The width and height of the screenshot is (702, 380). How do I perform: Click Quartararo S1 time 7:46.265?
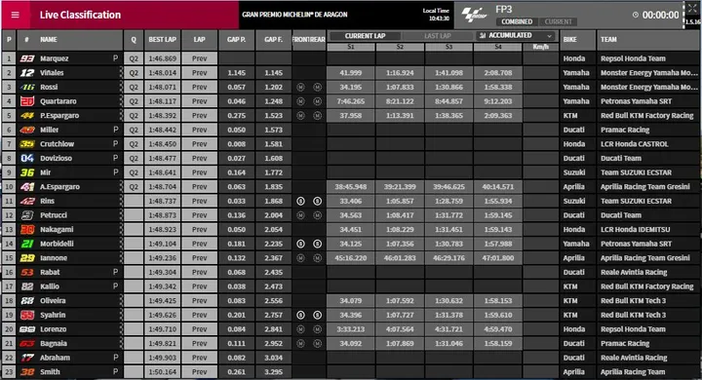coord(351,101)
